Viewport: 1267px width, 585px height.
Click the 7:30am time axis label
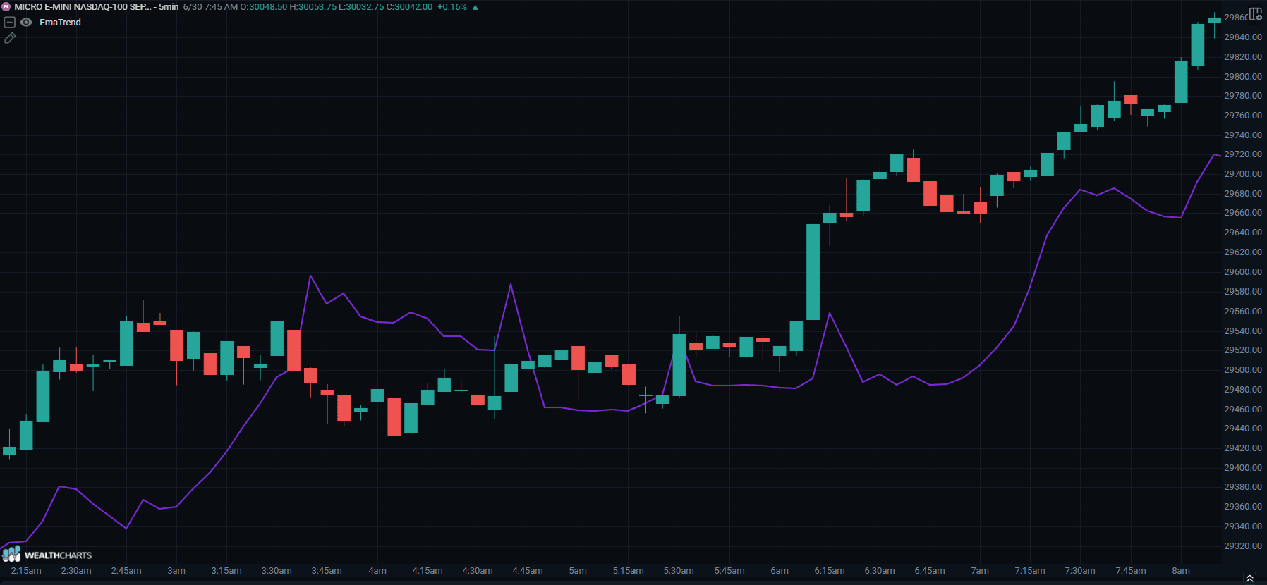point(1080,571)
